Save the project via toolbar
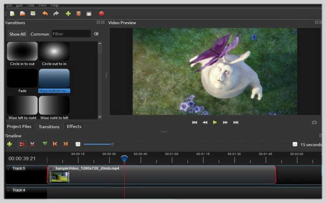Screen dimensions: 326x203 pyautogui.click(x=33, y=14)
